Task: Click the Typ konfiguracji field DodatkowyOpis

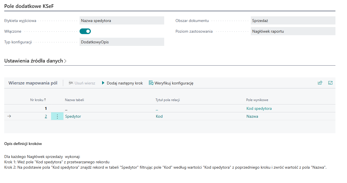Action: coord(122,42)
